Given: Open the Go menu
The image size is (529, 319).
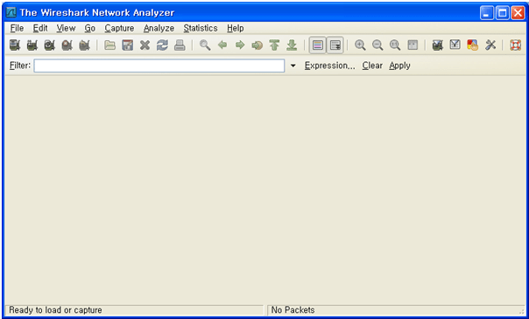Looking at the screenshot, I should 89,28.
